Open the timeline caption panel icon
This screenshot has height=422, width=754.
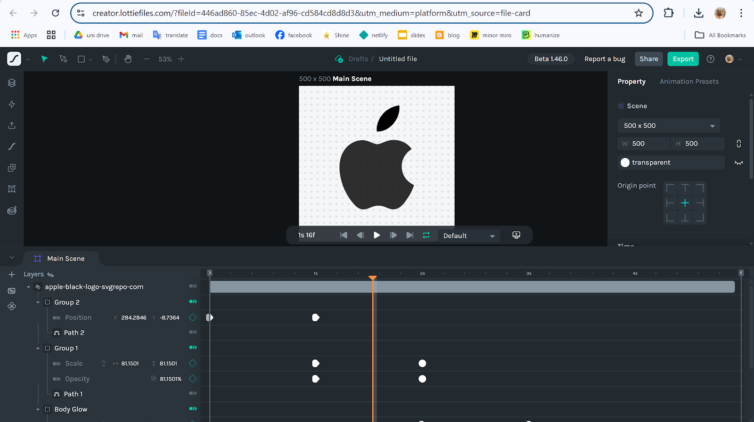(12, 291)
